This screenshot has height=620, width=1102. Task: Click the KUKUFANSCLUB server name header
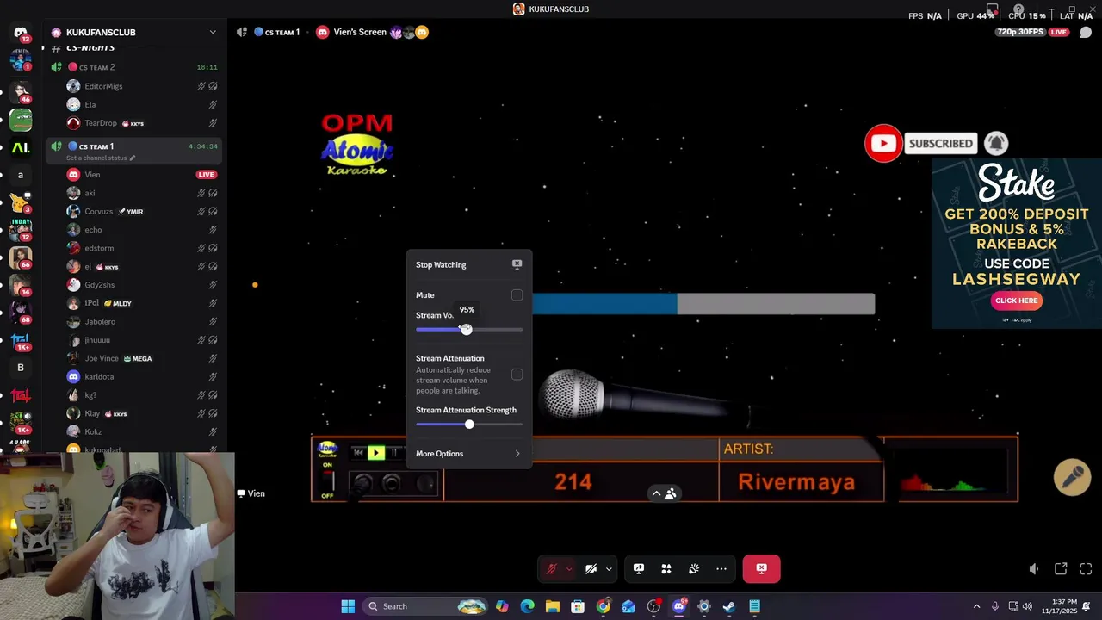[101, 33]
